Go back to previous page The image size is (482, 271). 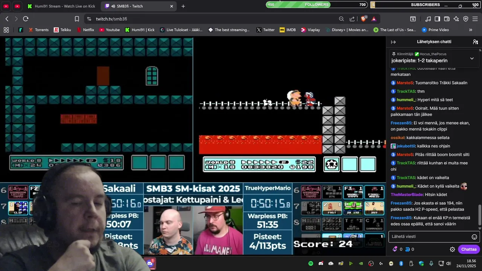(7, 19)
